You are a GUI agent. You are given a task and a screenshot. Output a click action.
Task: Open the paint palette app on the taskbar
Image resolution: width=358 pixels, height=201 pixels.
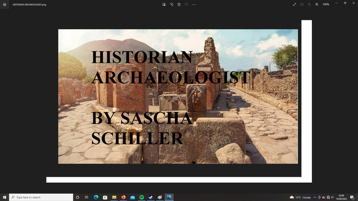tap(160, 197)
